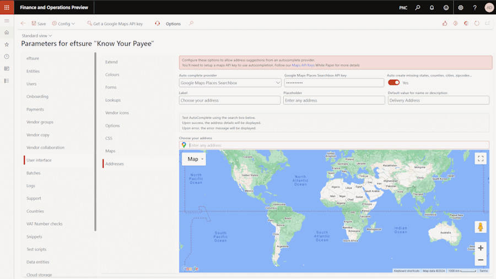Open the settings gear in top bar
496x279 pixels.
461,8
